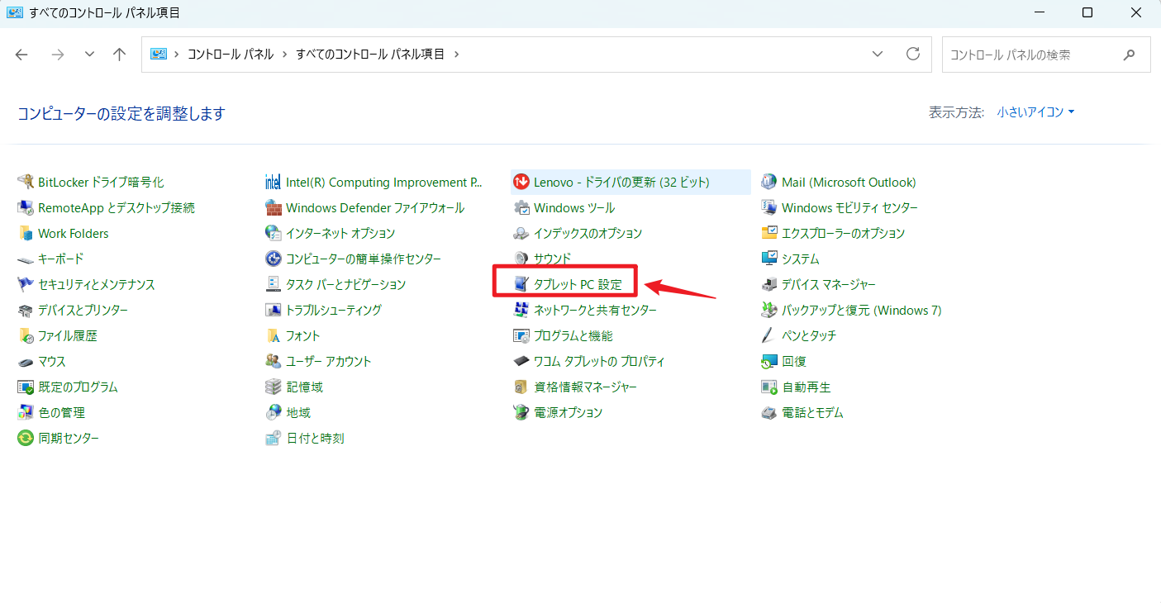1161x603 pixels.
Task: Open マウス settings
Action: [x=50, y=361]
